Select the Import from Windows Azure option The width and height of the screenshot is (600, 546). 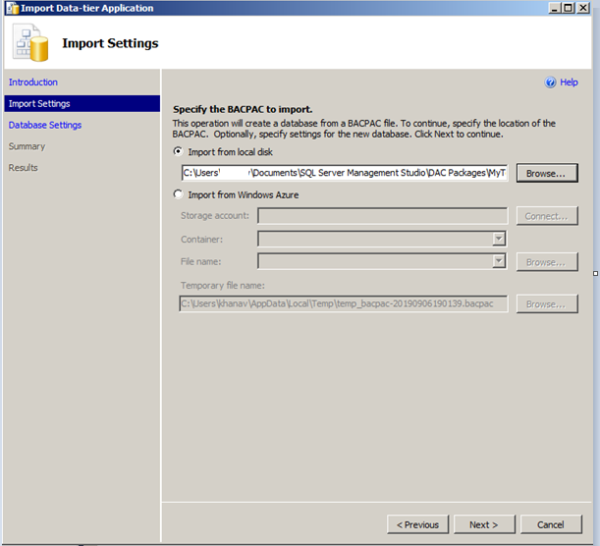coord(178,194)
